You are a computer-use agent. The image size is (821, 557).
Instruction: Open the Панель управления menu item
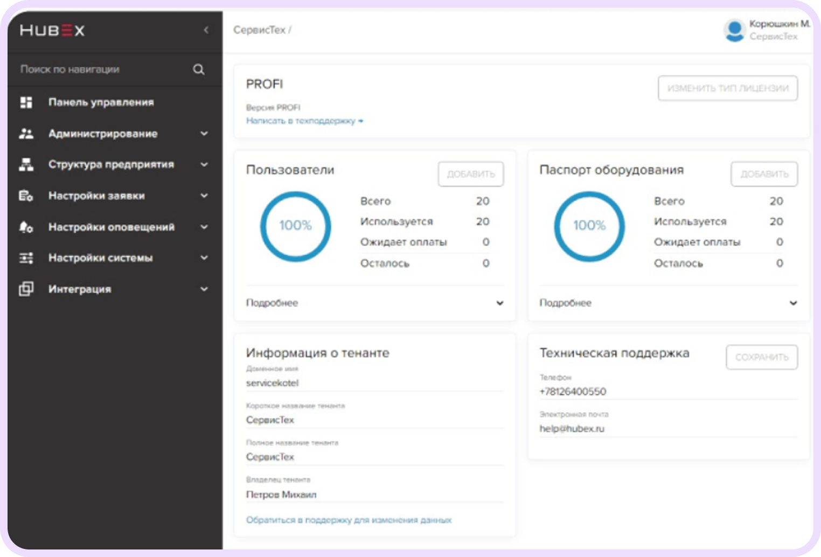point(101,102)
